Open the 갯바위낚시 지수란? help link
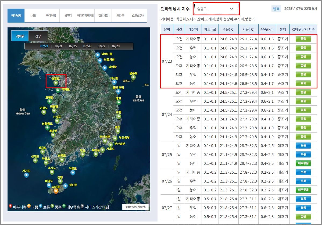322x225 pixels. (135, 207)
